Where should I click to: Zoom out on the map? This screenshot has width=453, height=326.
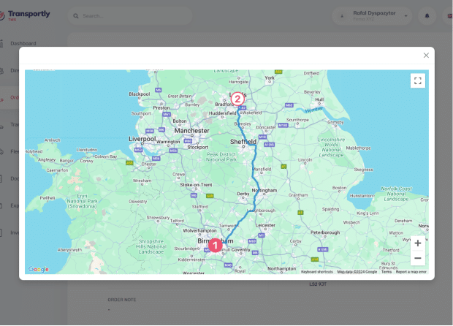point(417,258)
